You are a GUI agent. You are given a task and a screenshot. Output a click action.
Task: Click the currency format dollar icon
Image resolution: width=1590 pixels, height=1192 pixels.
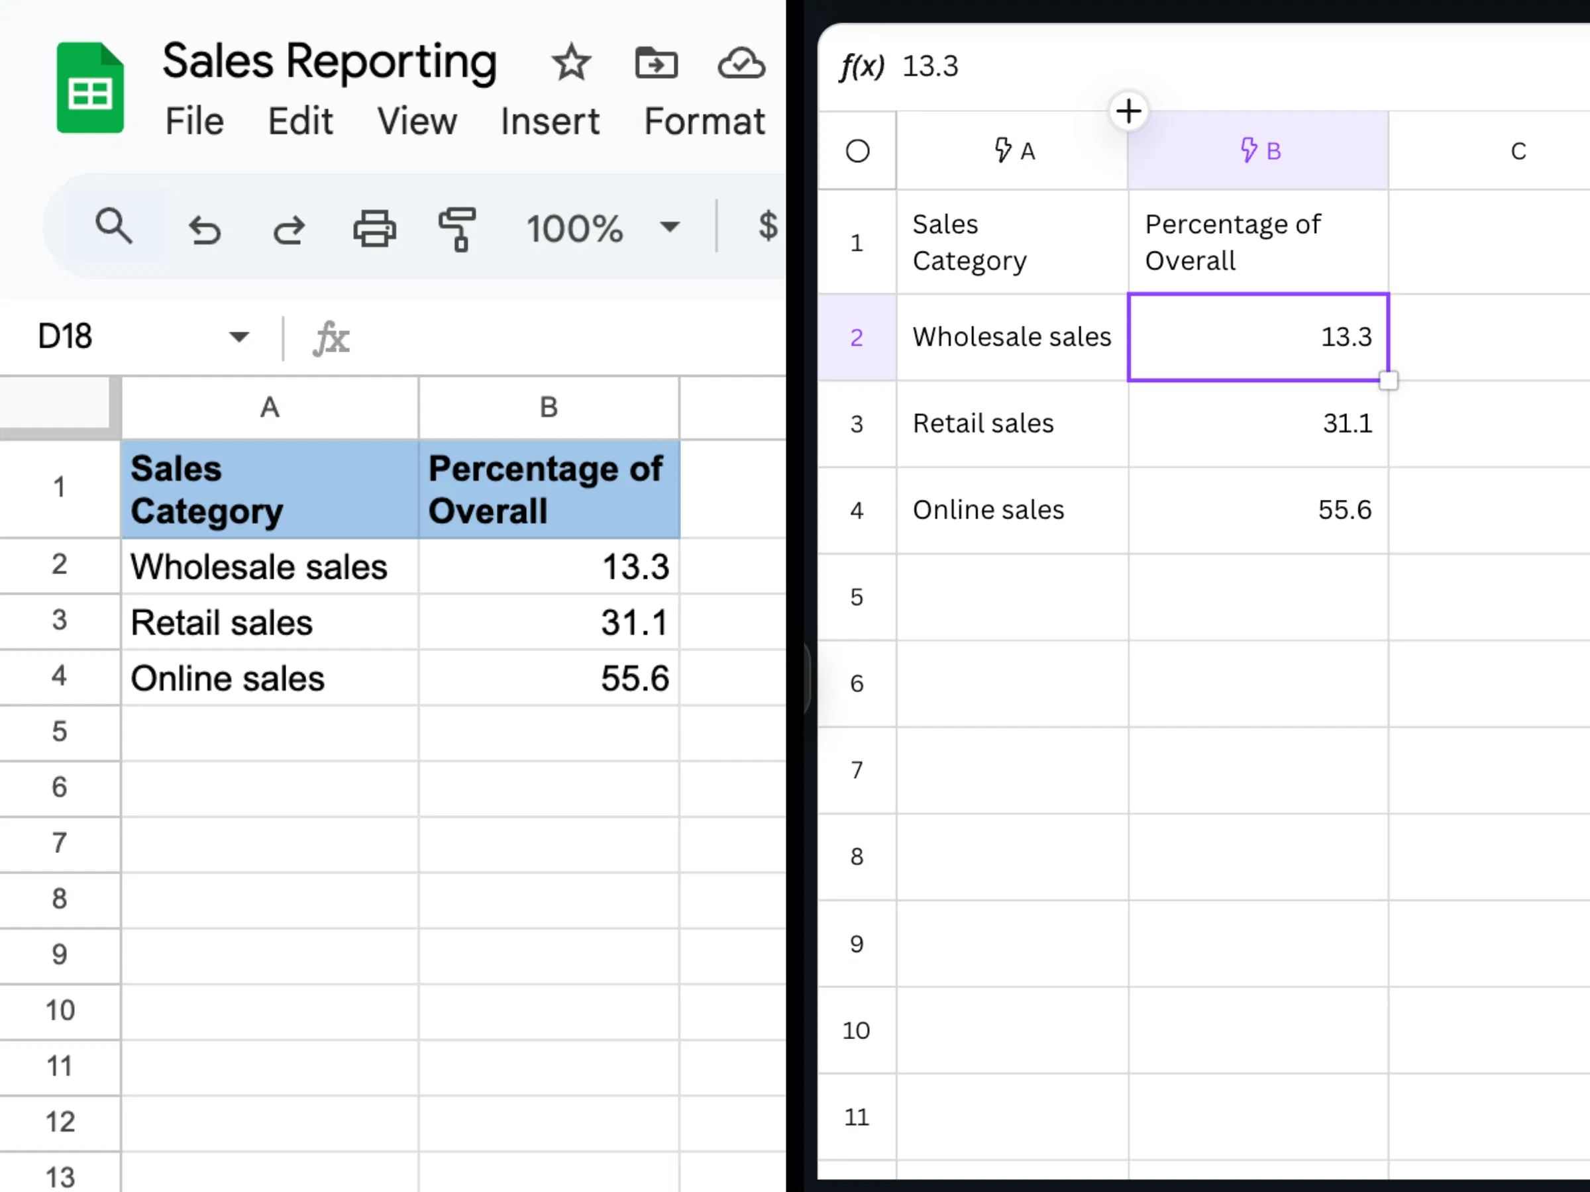tap(768, 226)
